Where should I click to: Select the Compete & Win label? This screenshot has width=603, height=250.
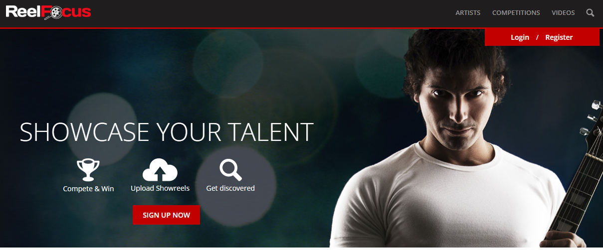88,189
